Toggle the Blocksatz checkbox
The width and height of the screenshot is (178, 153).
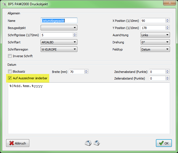tap(10, 71)
